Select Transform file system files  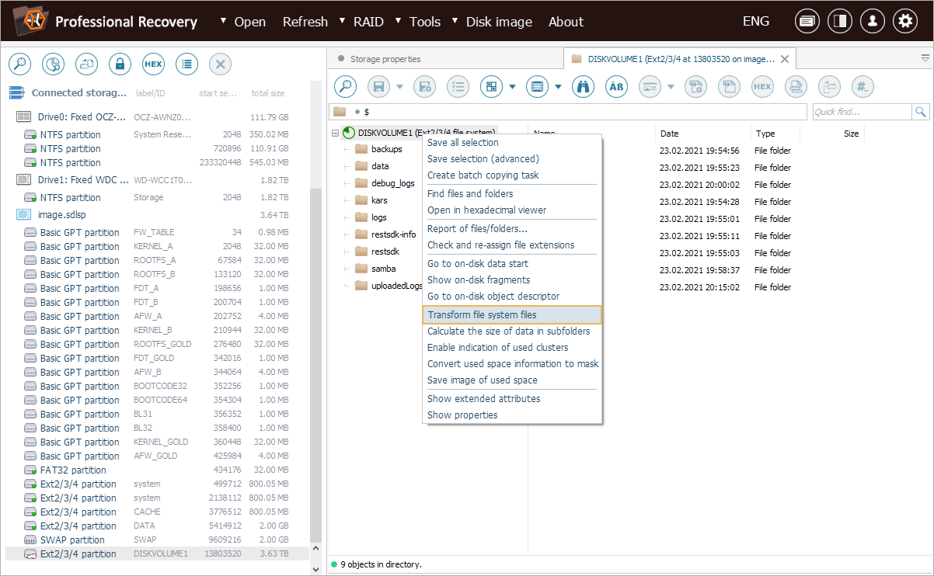click(482, 315)
